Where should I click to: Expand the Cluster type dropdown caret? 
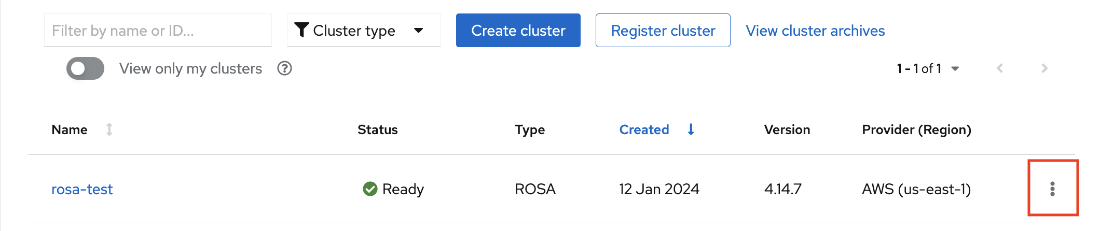[x=419, y=31]
